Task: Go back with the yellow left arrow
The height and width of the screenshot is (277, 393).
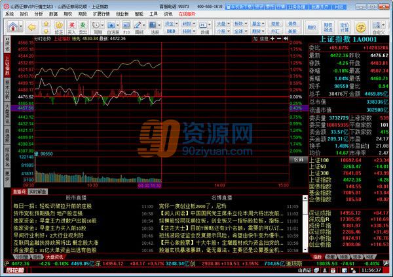Action: pos(32,27)
